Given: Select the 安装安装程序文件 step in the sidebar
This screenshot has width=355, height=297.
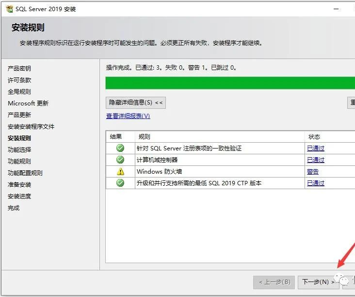Looking at the screenshot, I should (31, 126).
